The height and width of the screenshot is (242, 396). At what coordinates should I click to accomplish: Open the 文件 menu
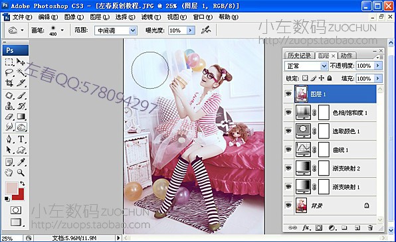pos(22,17)
